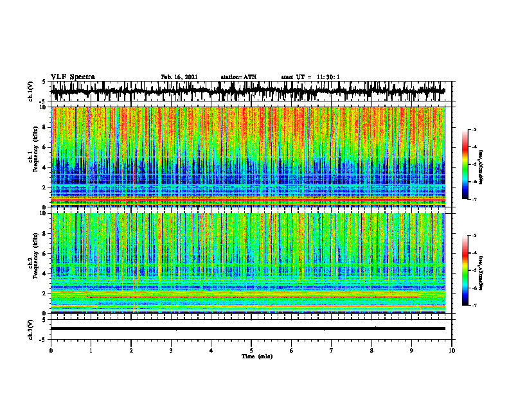This screenshot has height=393, width=509.
Task: Click the "9" minute tick label
Action: (411, 351)
